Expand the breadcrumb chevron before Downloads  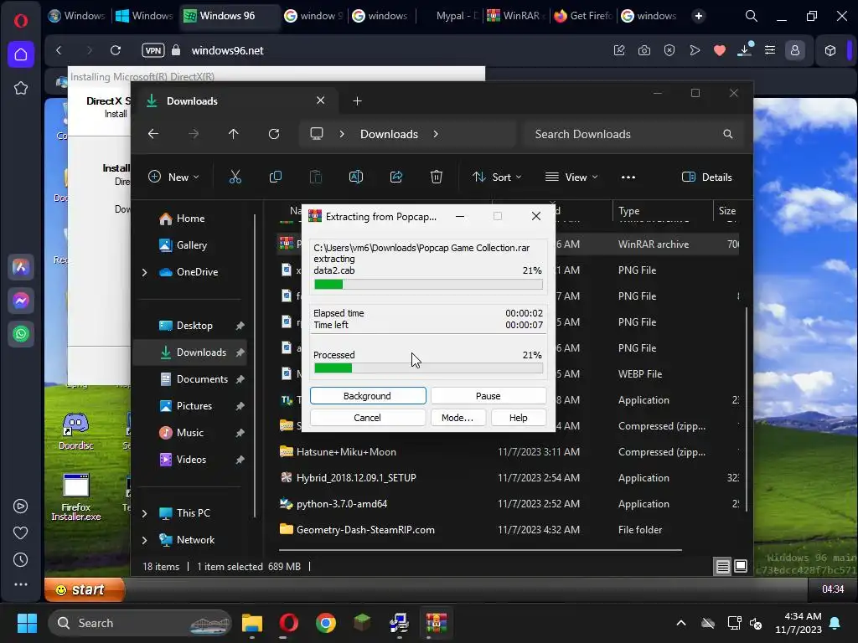[342, 134]
